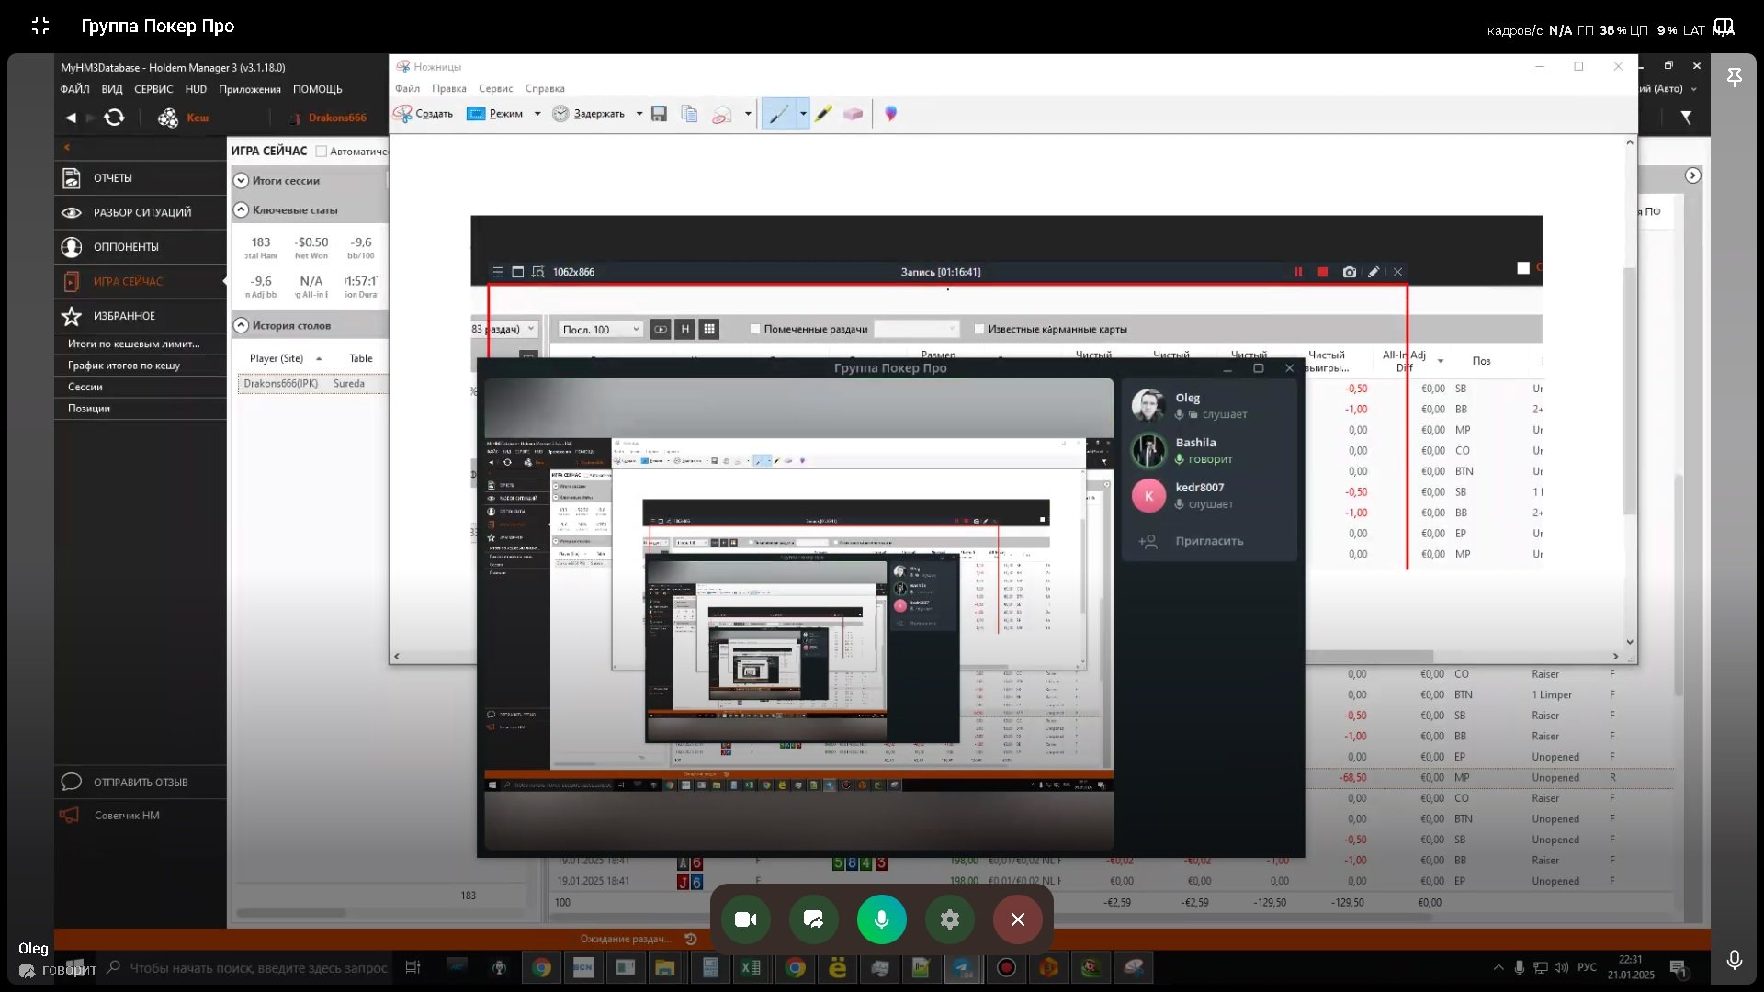Collapse the История столов section
This screenshot has height=992, width=1764.
[x=241, y=325]
